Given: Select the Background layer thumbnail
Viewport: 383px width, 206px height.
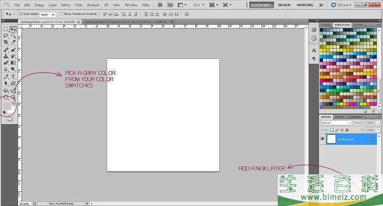Looking at the screenshot, I should click(331, 139).
